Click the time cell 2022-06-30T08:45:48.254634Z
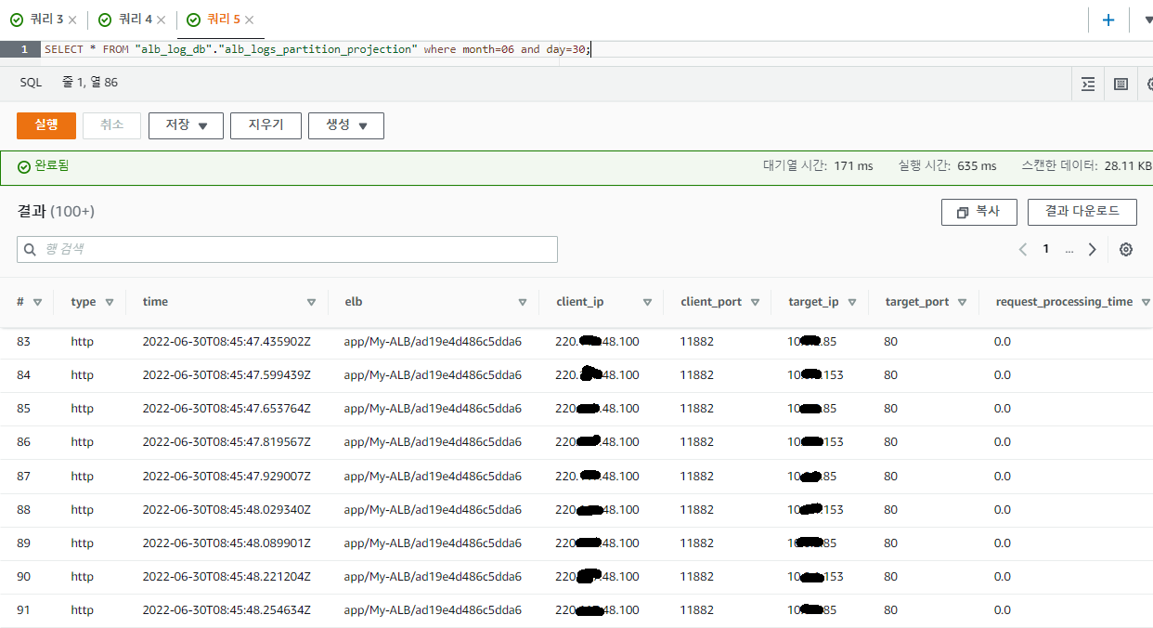 tap(227, 610)
